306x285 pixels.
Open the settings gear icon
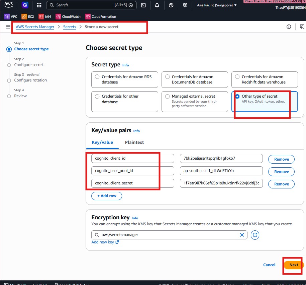click(185, 5)
